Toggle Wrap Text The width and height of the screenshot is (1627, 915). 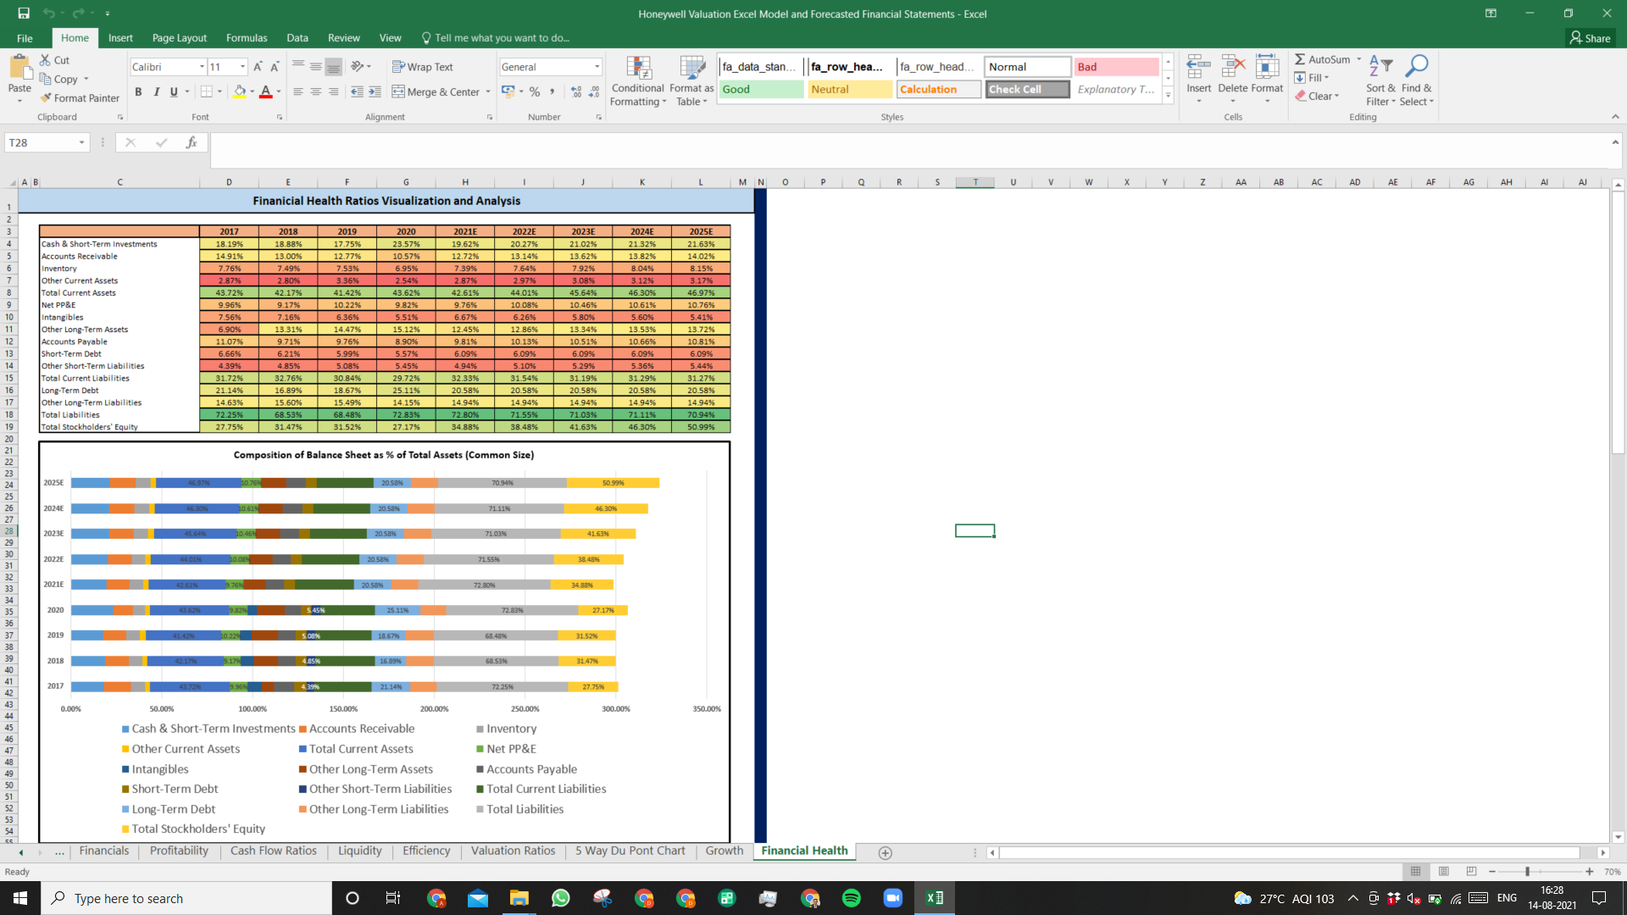423,67
